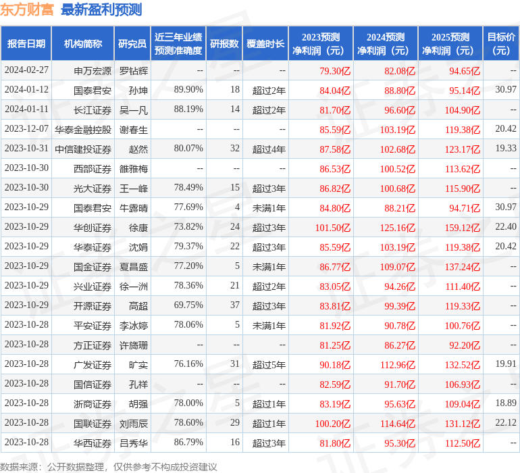Select the 92.20亿 forecast value
The width and height of the screenshot is (520, 473).
pos(465,345)
